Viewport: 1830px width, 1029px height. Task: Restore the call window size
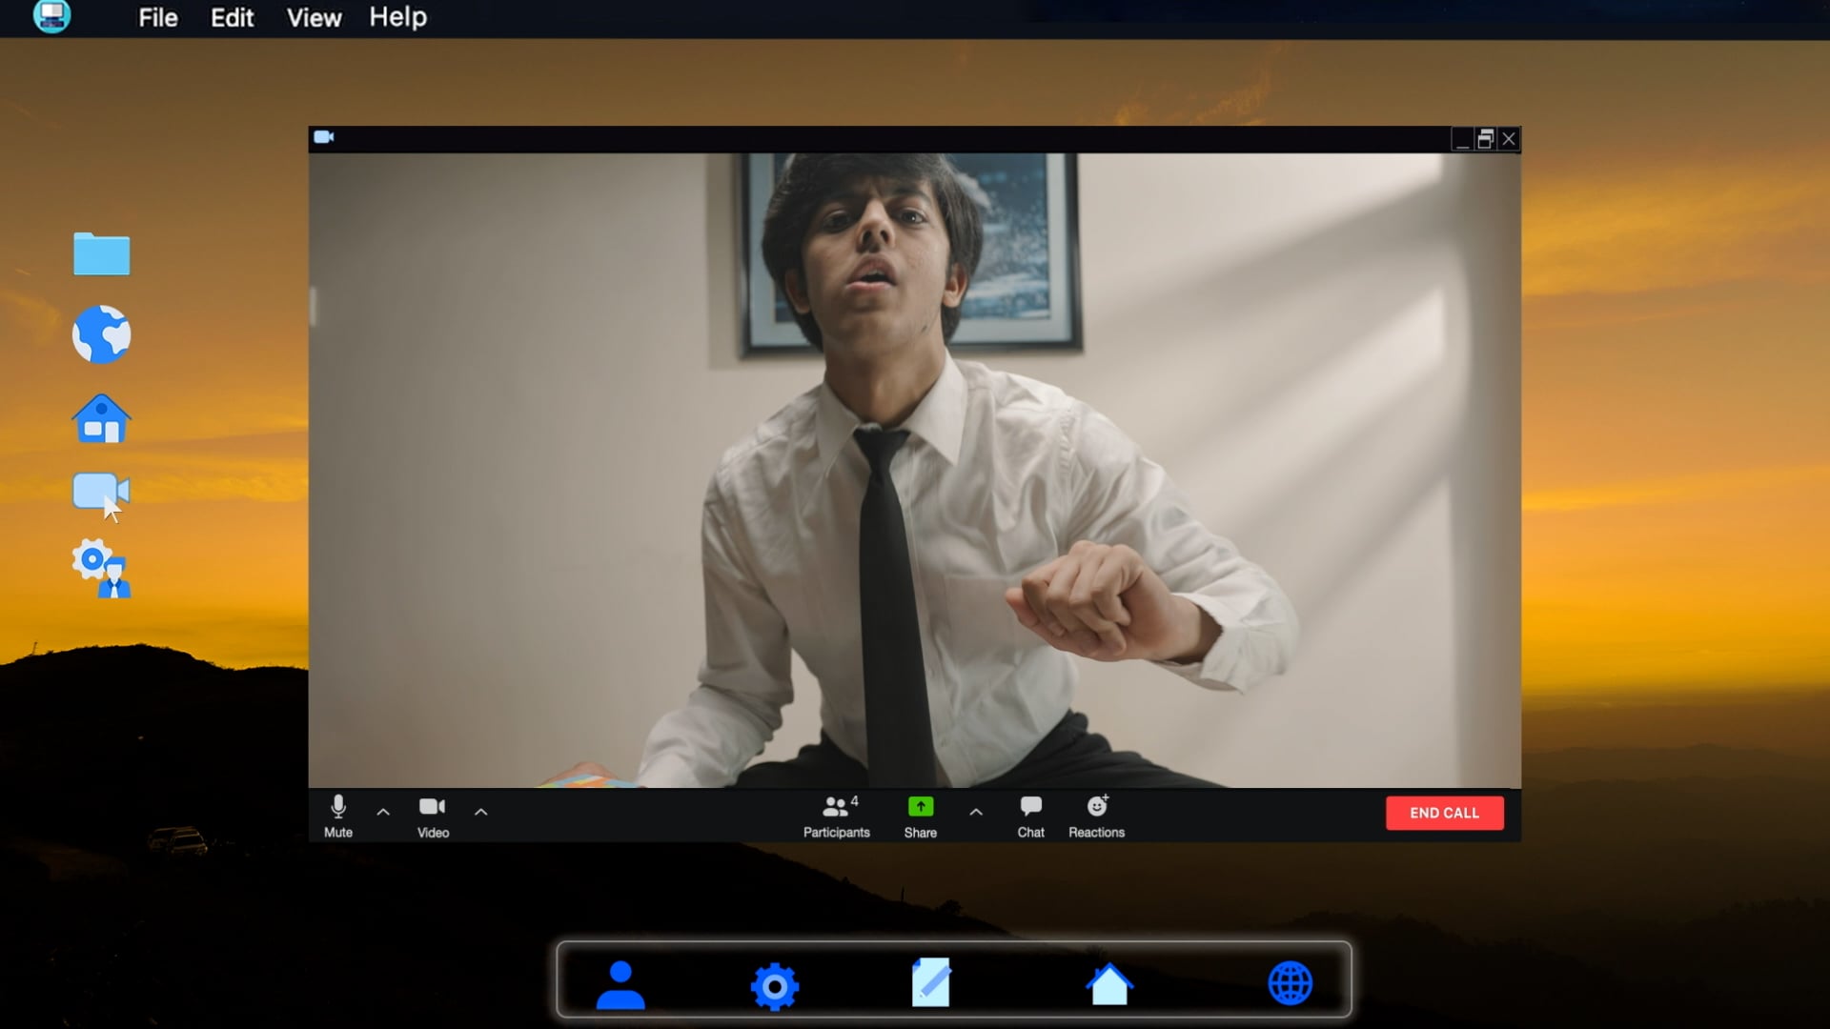click(x=1485, y=140)
